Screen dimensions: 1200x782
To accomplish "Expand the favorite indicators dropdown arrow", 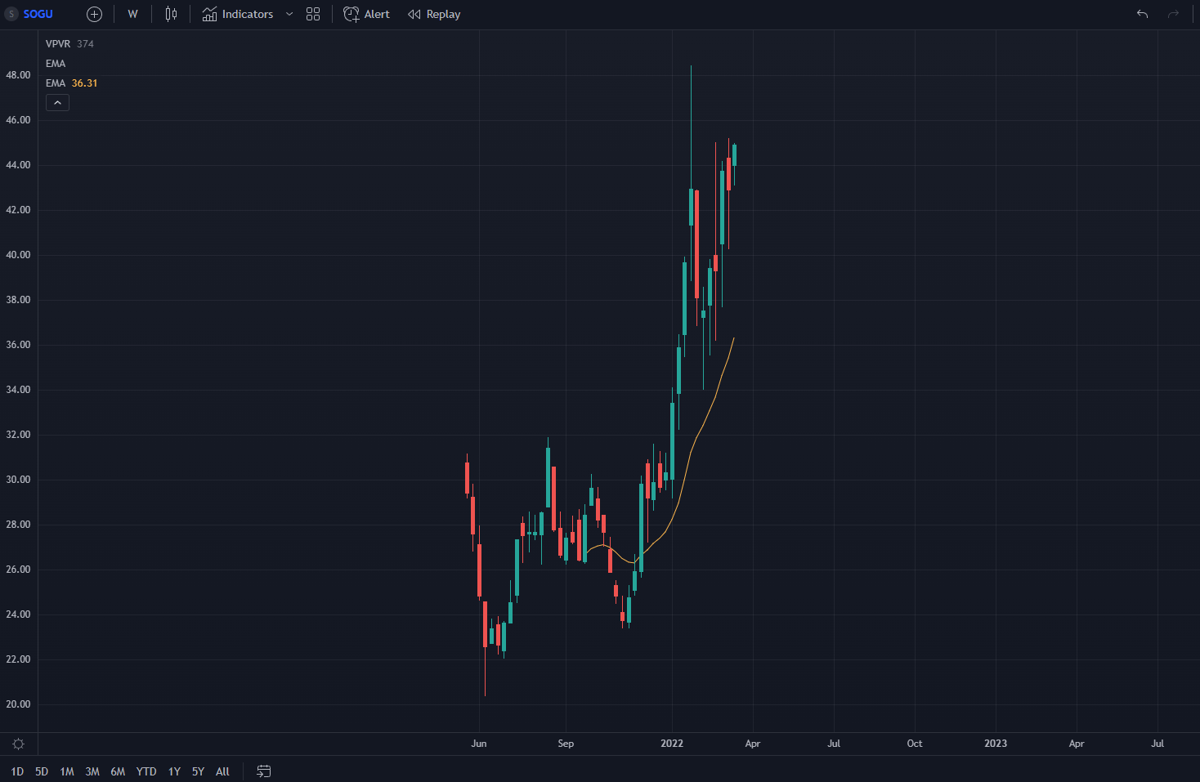I will [289, 14].
